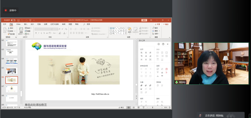
Task: Click the 排列 (Arrange) icon
Action: [x=129, y=29]
